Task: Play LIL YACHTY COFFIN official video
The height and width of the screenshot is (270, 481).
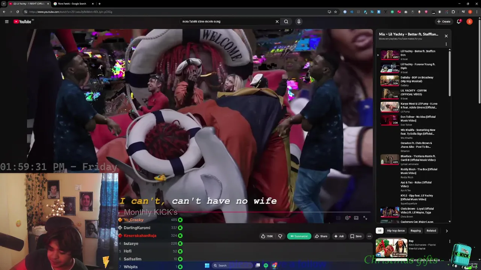Action: pos(409,94)
